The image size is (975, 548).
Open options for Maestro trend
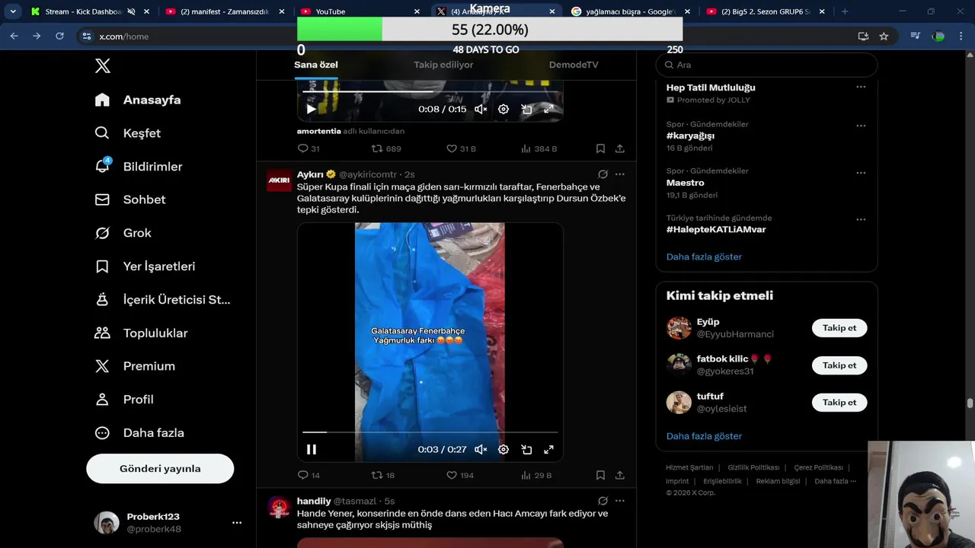coord(861,173)
